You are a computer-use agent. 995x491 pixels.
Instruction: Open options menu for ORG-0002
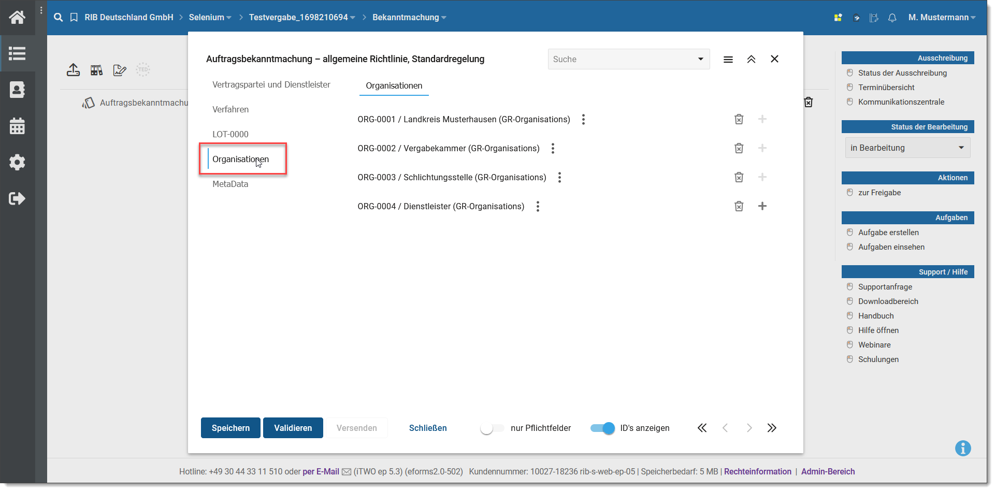pyautogui.click(x=553, y=149)
